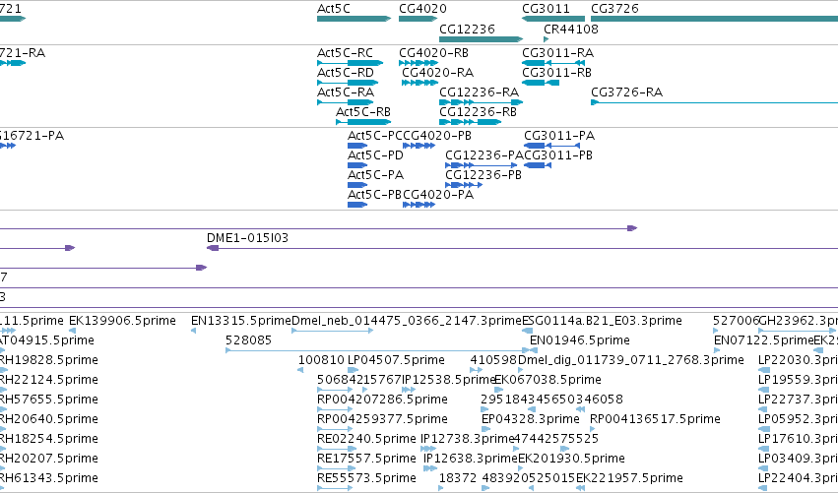The image size is (838, 493).
Task: Select protein CG12236-PB
Action: (483, 175)
